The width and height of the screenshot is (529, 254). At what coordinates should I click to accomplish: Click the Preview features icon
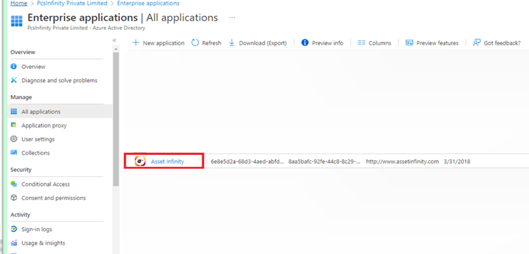coord(409,43)
